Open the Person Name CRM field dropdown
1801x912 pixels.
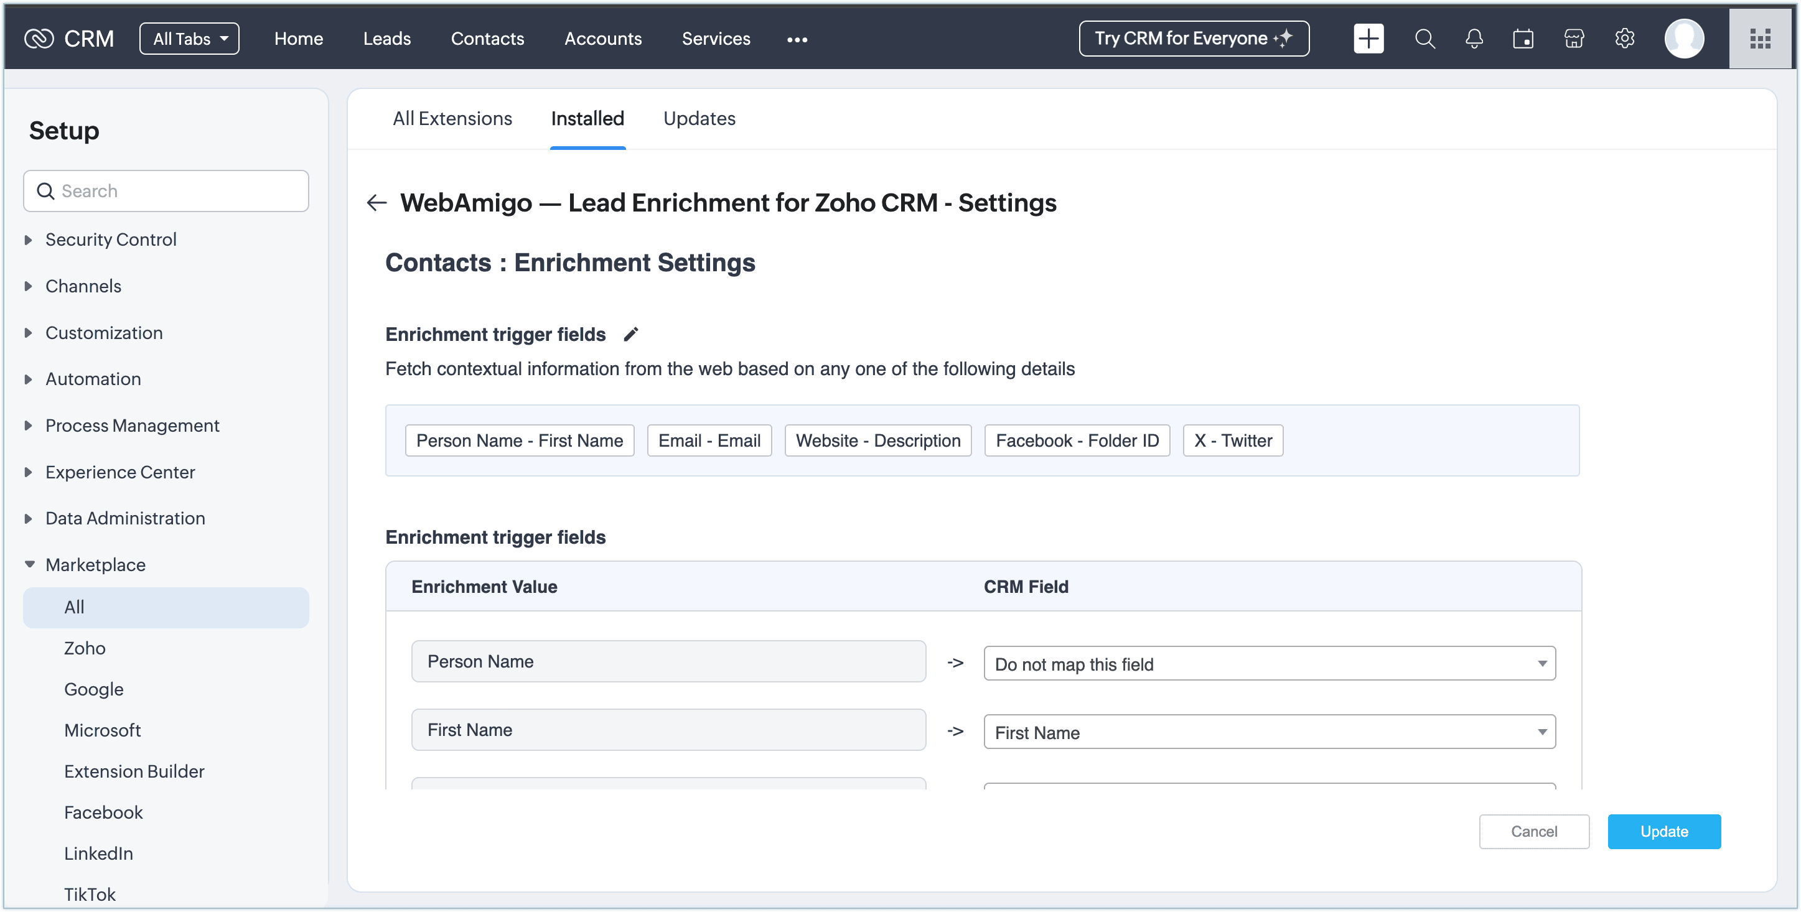(1269, 663)
